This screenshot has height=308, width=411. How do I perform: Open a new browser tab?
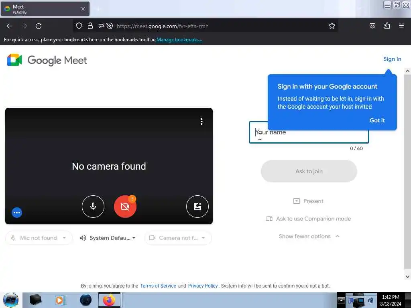pyautogui.click(x=98, y=9)
